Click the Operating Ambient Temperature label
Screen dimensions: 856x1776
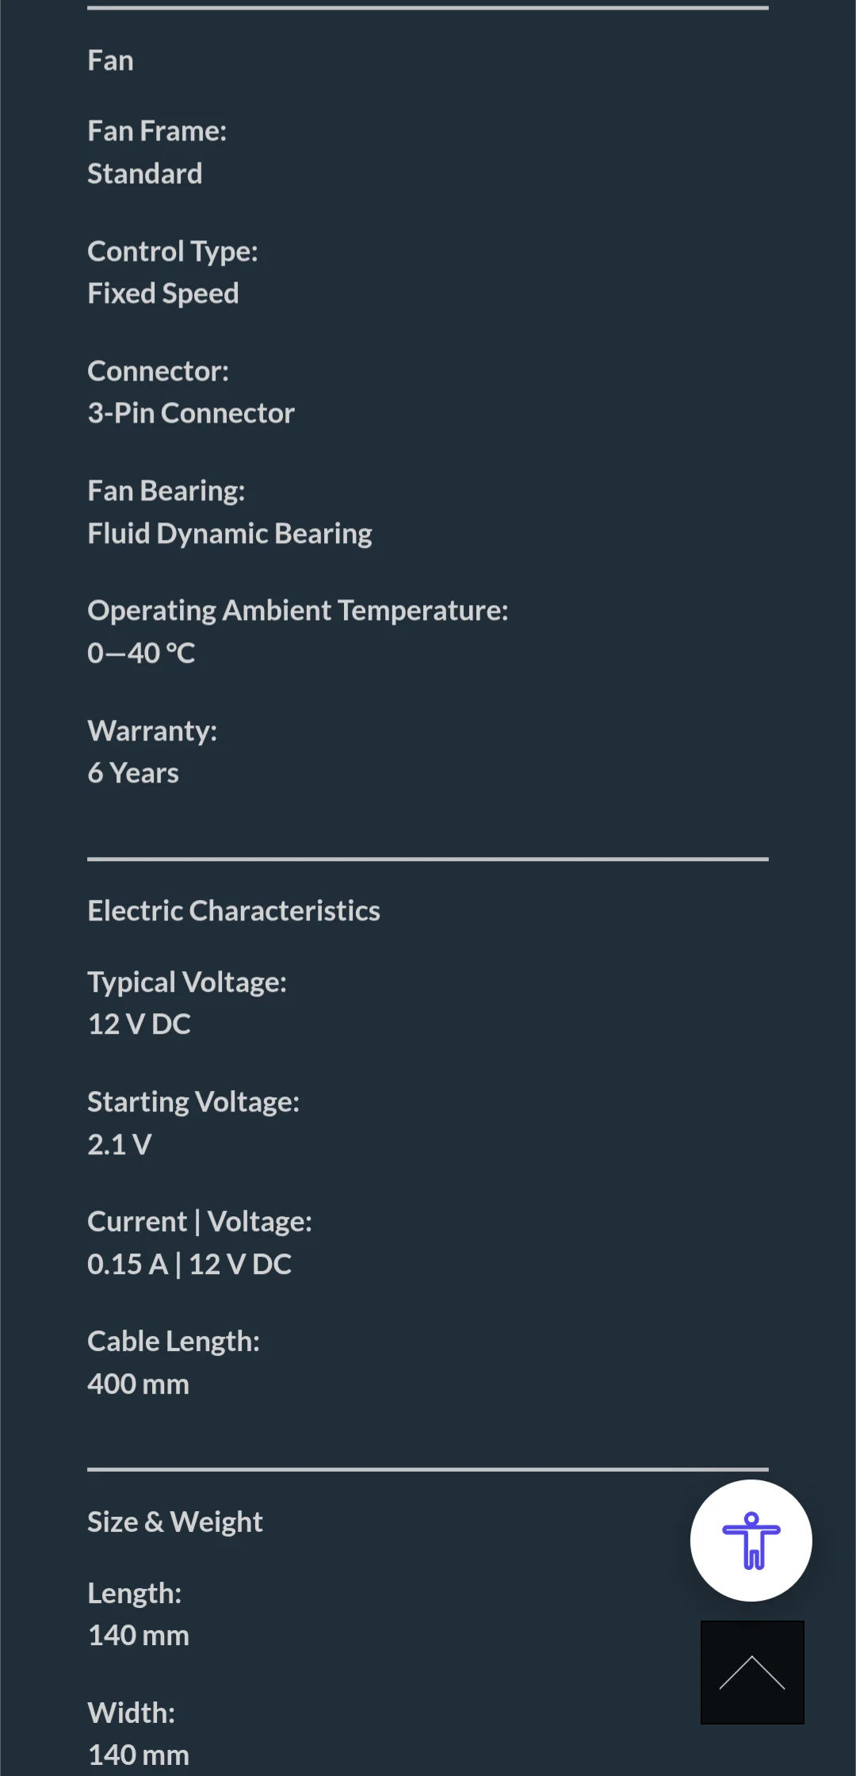click(297, 610)
